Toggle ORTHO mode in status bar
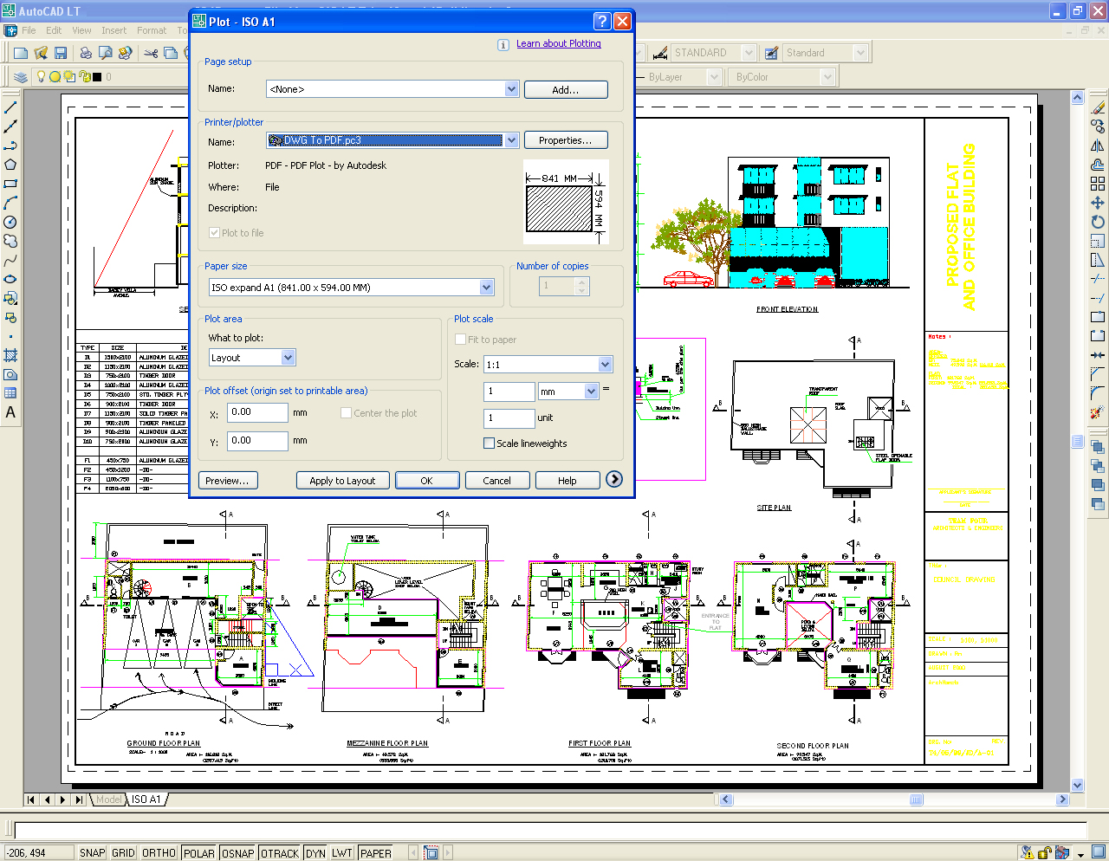Viewport: 1109px width, 861px height. 159,853
